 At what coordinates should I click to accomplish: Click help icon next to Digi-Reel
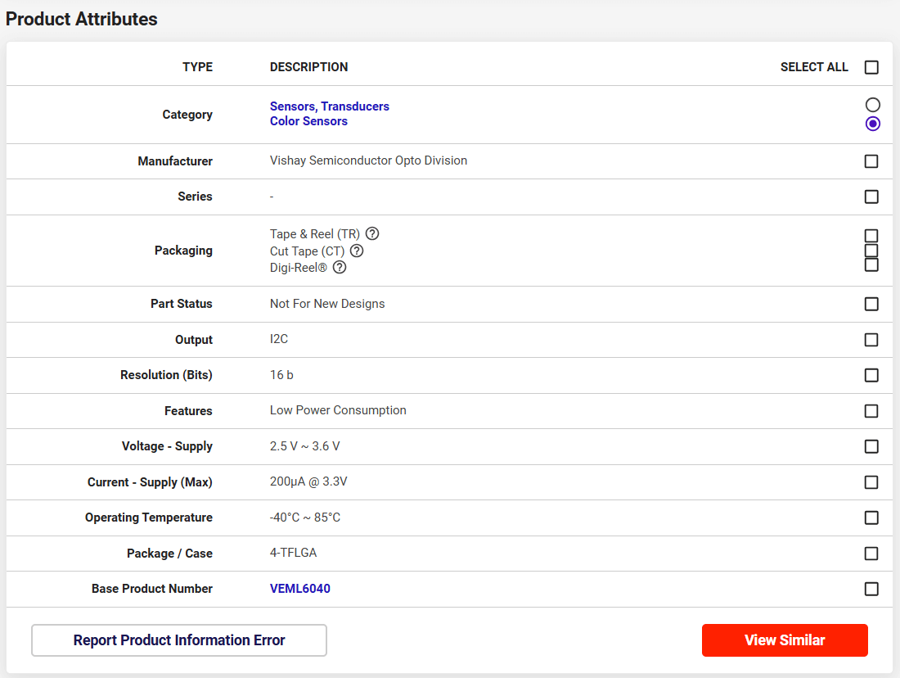click(x=340, y=268)
